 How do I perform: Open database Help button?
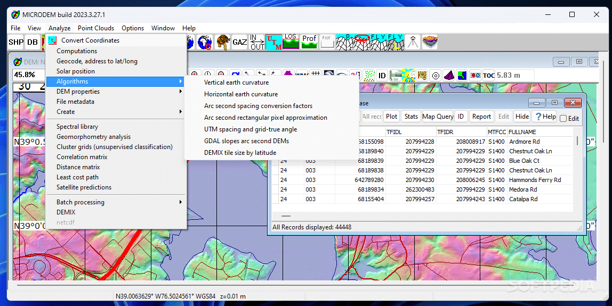545,117
